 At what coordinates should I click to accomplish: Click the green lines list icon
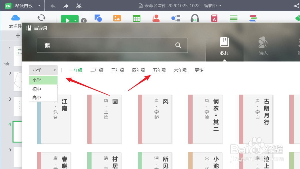click(x=233, y=18)
